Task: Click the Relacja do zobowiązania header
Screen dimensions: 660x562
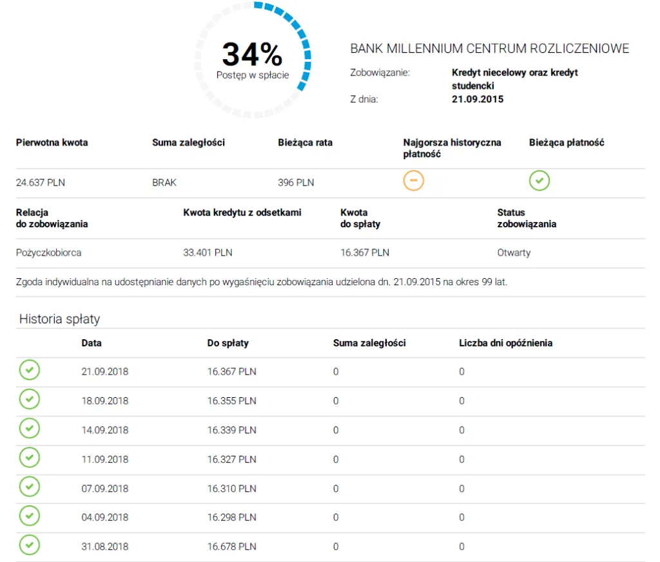Action: pos(52,218)
